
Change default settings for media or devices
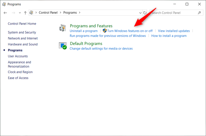click(x=101, y=49)
